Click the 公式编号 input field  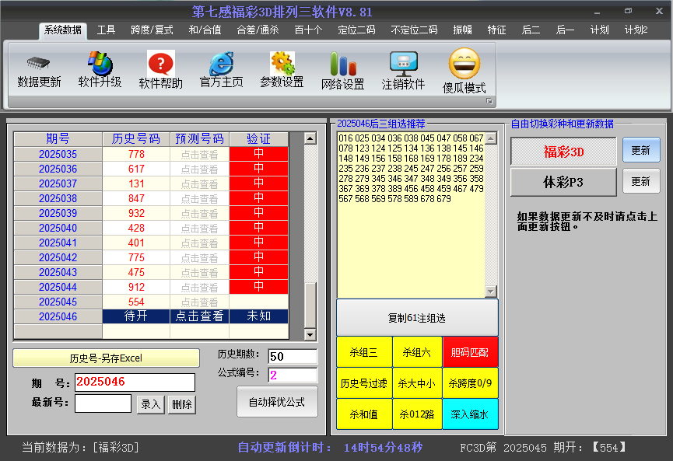click(x=293, y=375)
